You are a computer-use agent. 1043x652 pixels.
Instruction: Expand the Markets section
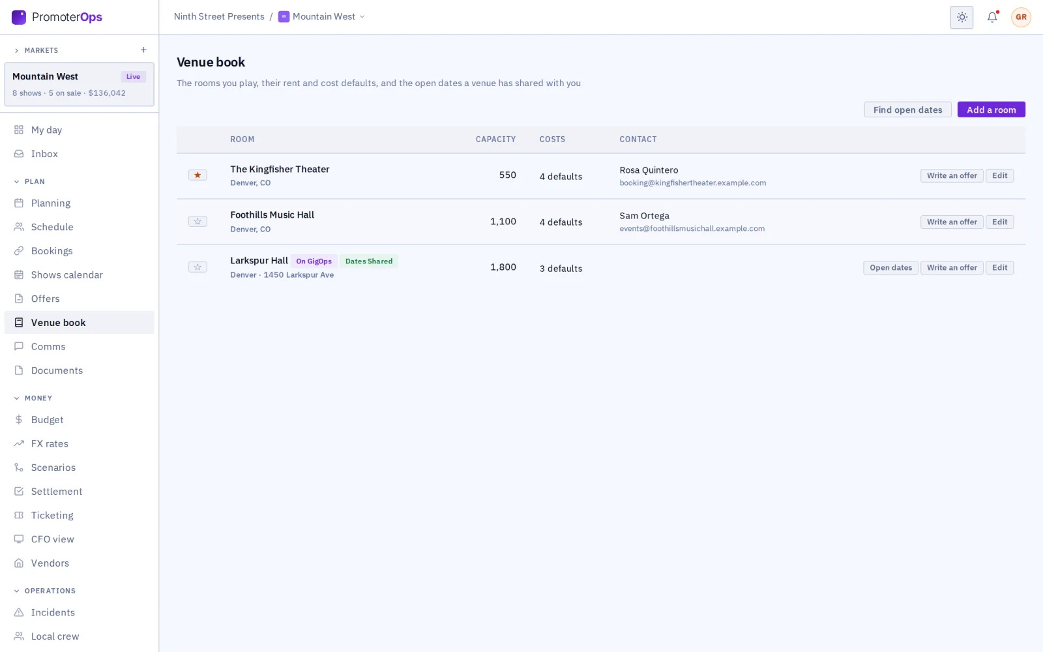37,50
